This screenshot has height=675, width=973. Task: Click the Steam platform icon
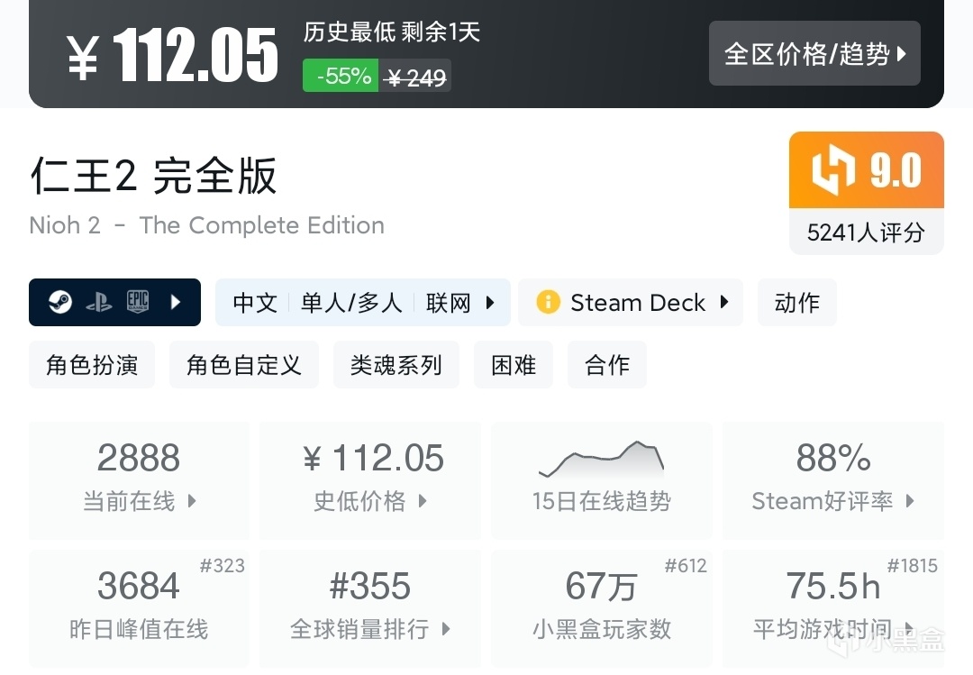click(x=60, y=302)
